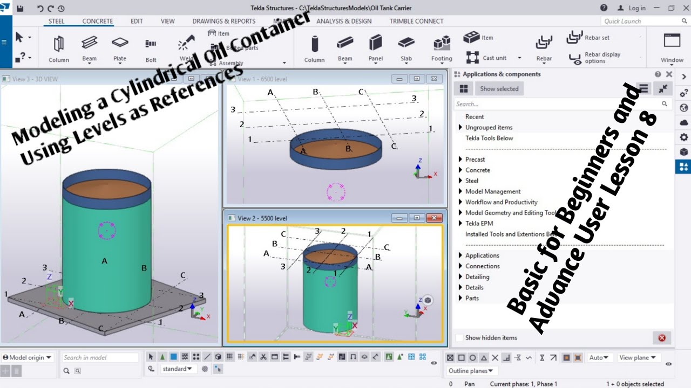Switch to the STEEL ribbon tab
Screen dimensions: 691x388
pos(56,21)
